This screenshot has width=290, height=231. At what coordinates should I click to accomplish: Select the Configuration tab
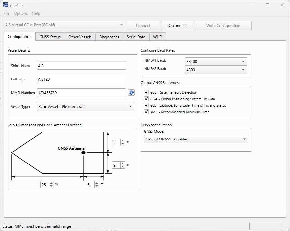tap(19, 36)
